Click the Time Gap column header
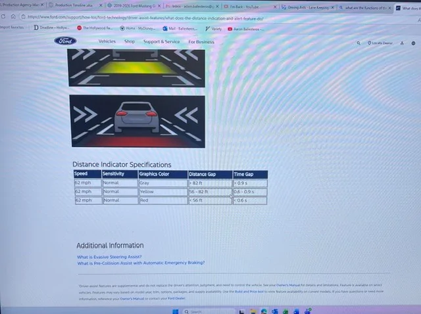Image resolution: width=421 pixels, height=314 pixels. 250,175
